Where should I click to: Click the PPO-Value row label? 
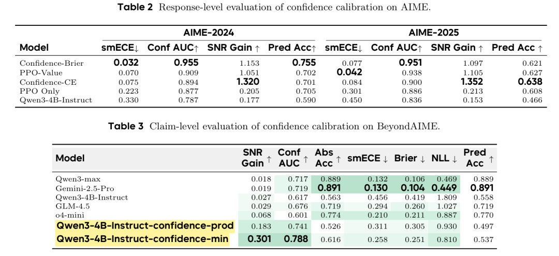tap(41, 72)
